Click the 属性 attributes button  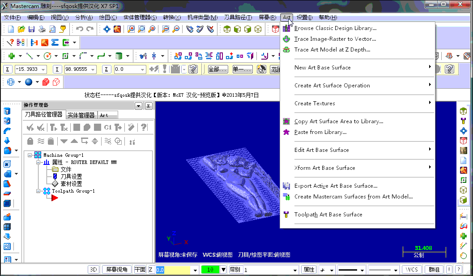coord(309,270)
